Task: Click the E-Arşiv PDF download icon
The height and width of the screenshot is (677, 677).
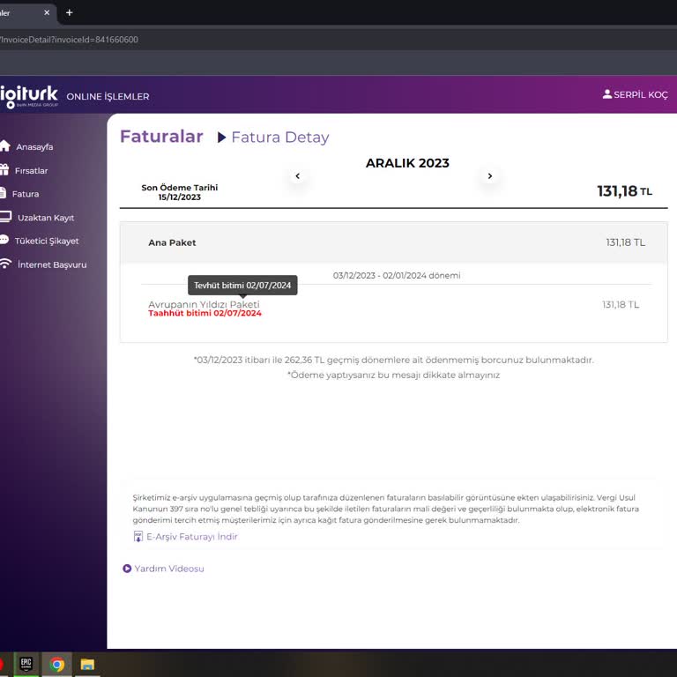Action: (138, 537)
